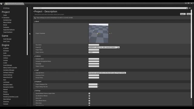The height and width of the screenshot is (109, 194).
Task: Open the Asset Manager settings
Action: [7, 39]
